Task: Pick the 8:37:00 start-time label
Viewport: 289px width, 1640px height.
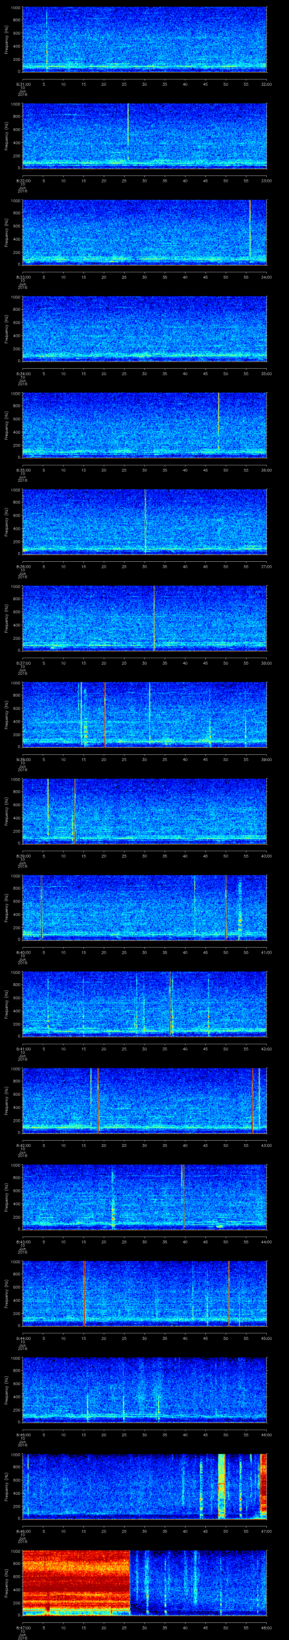Action: (x=23, y=663)
